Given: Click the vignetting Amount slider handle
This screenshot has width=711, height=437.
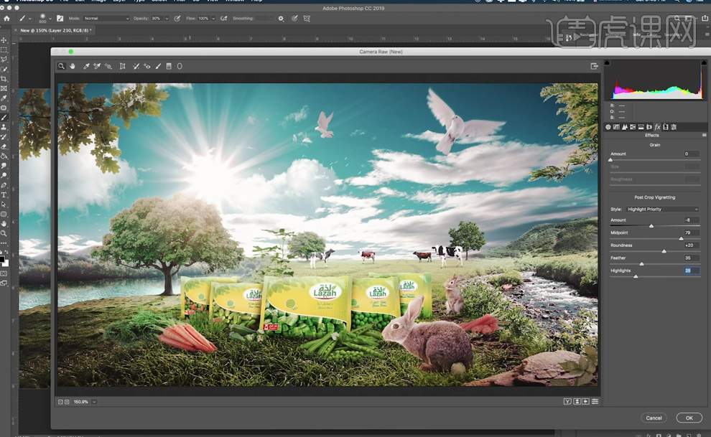Looking at the screenshot, I should click(x=651, y=225).
